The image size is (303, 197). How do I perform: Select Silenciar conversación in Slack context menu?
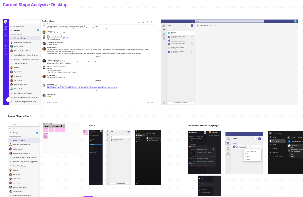click(x=205, y=158)
